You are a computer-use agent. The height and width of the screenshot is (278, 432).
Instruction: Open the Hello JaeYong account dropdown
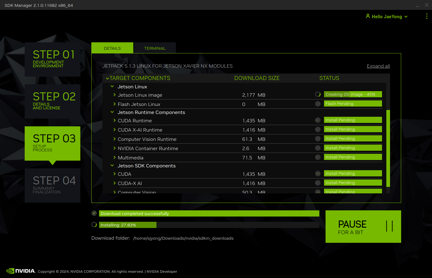387,17
